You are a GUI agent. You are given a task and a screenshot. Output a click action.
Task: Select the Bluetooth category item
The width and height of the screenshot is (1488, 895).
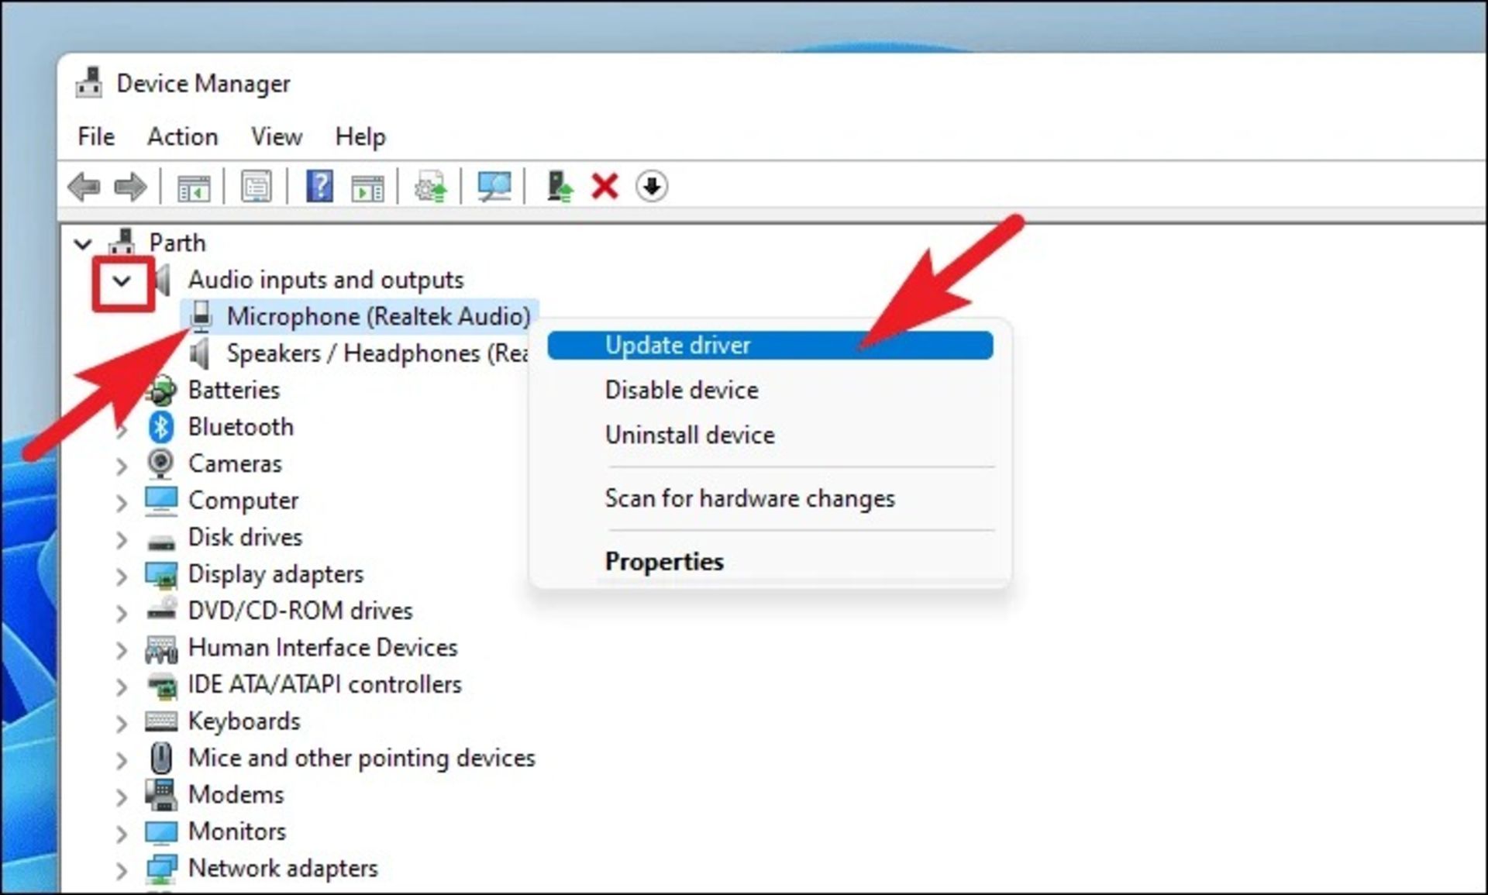click(x=240, y=427)
